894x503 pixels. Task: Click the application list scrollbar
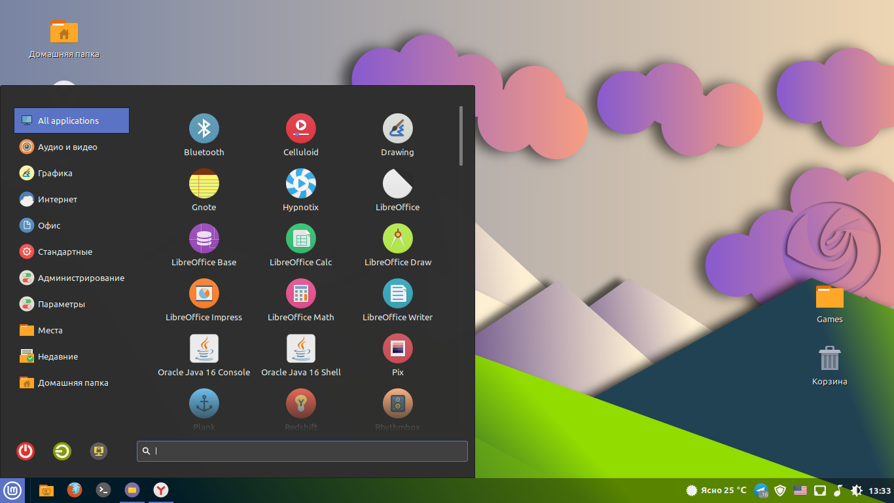click(461, 136)
